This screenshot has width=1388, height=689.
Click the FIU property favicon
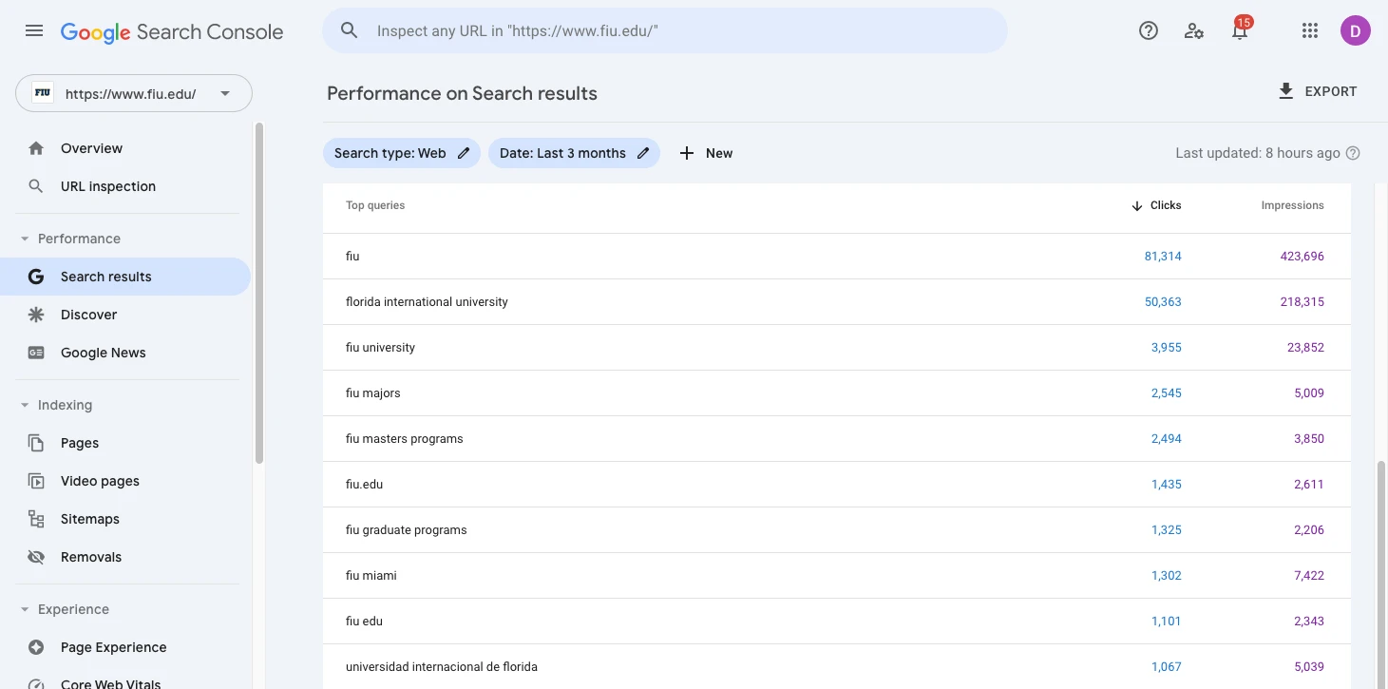pyautogui.click(x=42, y=93)
